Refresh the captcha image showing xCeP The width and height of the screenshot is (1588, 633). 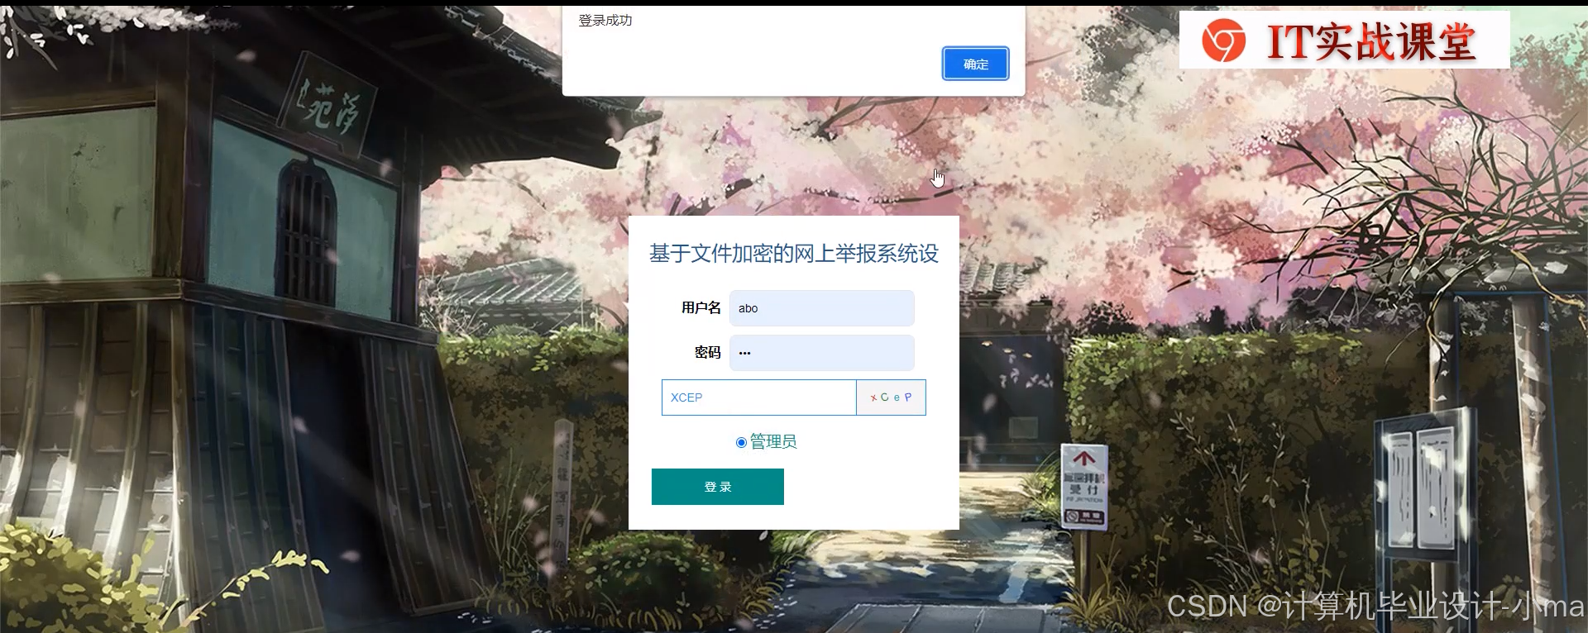(x=891, y=397)
